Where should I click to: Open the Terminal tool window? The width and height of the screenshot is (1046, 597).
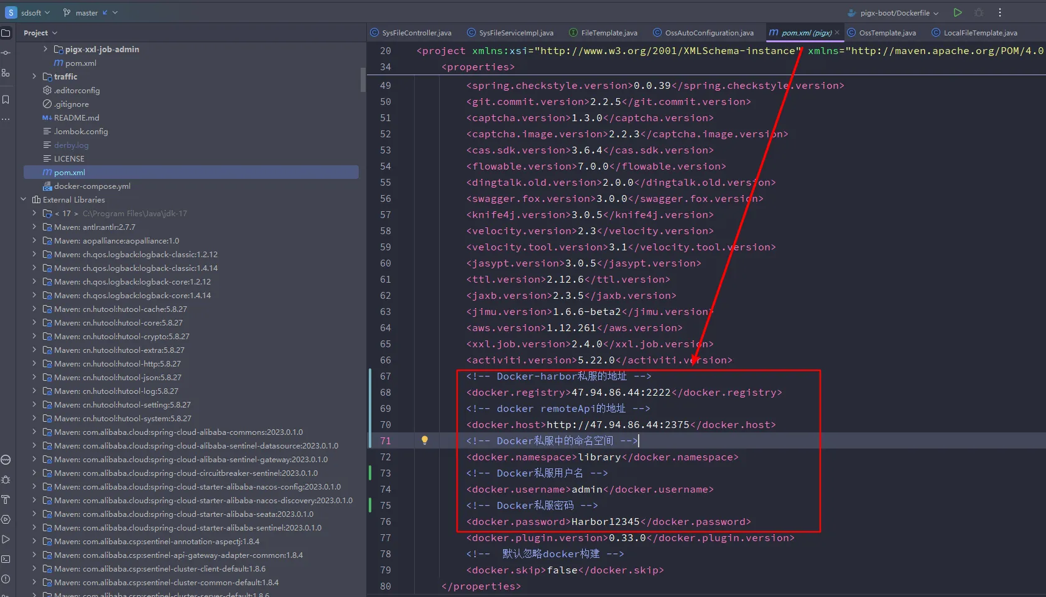[x=6, y=559]
